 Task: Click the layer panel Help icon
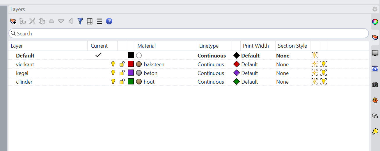click(109, 21)
